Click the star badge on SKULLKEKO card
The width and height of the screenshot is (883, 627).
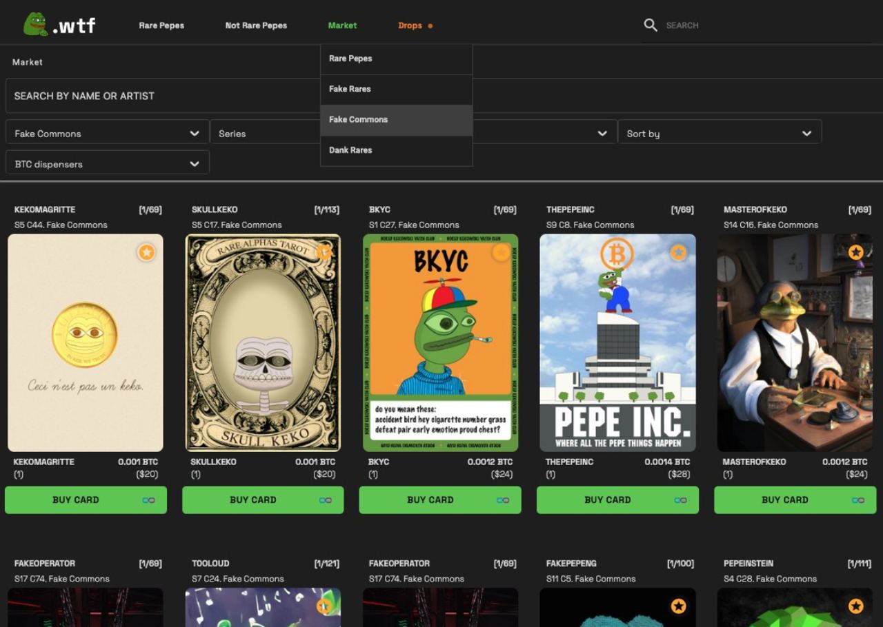coord(324,252)
